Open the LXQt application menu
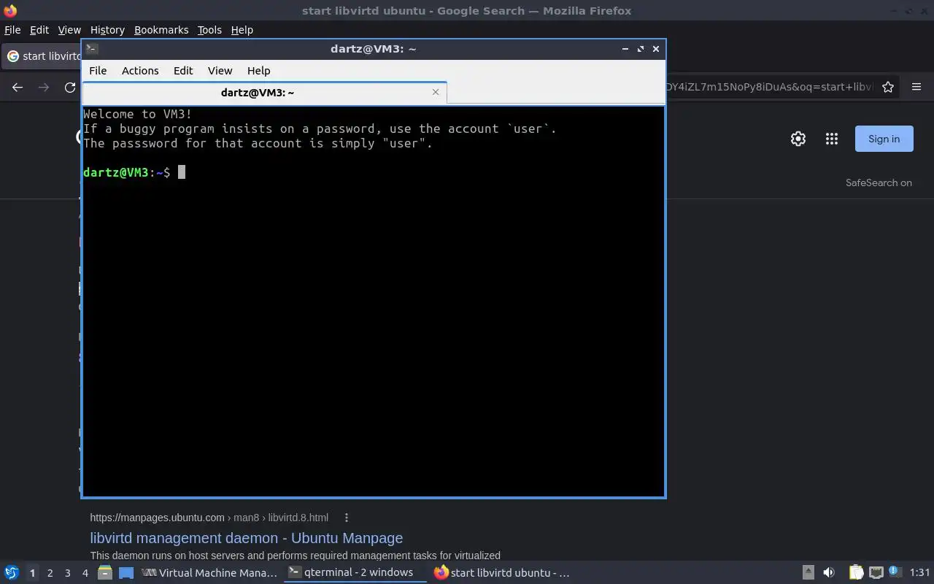The width and height of the screenshot is (934, 584). click(x=12, y=572)
